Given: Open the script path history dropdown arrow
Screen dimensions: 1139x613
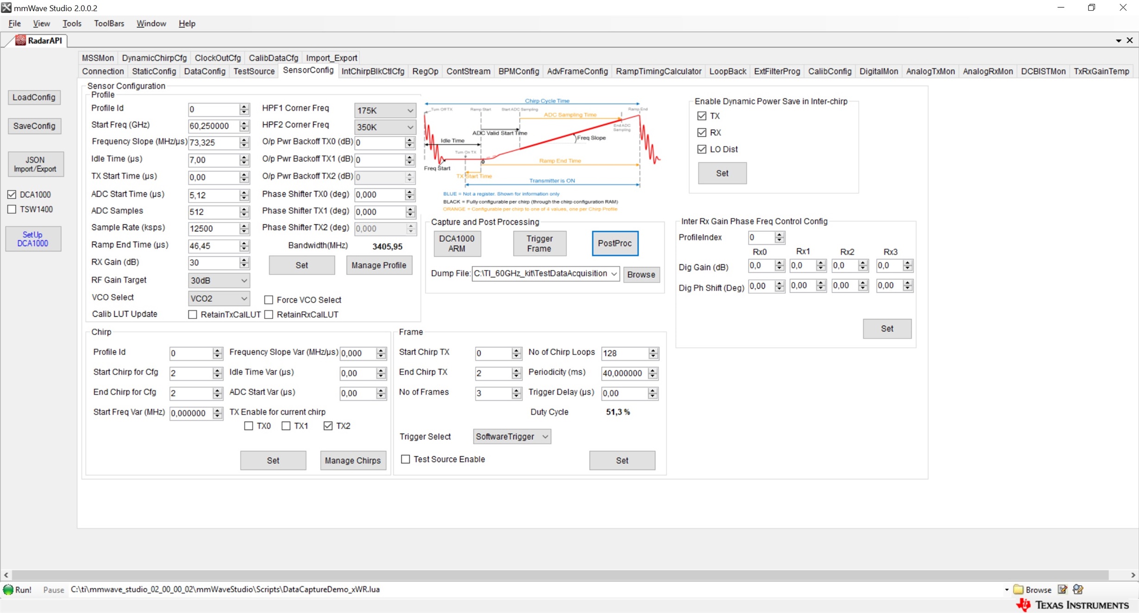Looking at the screenshot, I should click(x=1007, y=590).
